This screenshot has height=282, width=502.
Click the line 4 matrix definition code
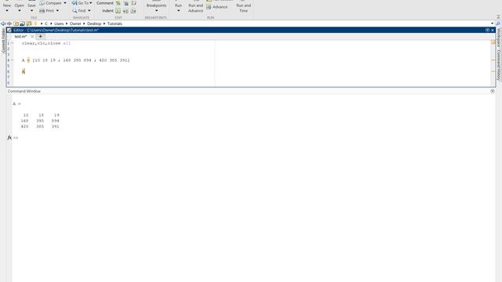[76, 60]
